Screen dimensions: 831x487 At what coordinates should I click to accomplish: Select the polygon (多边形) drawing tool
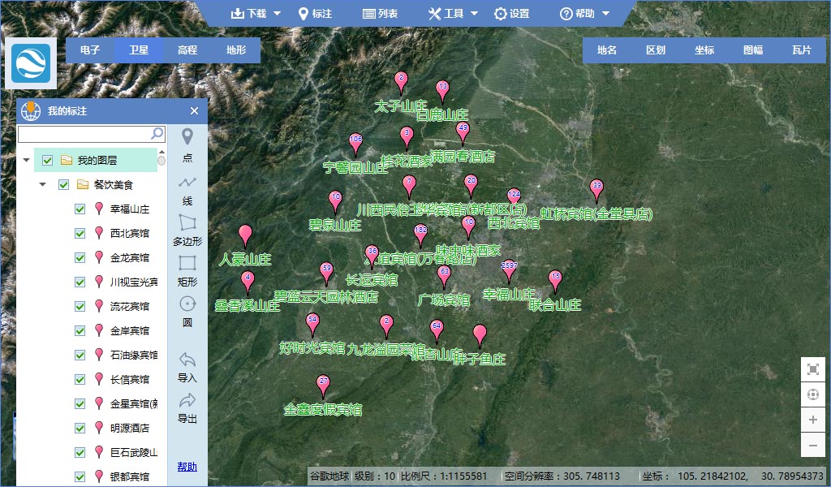point(187,222)
